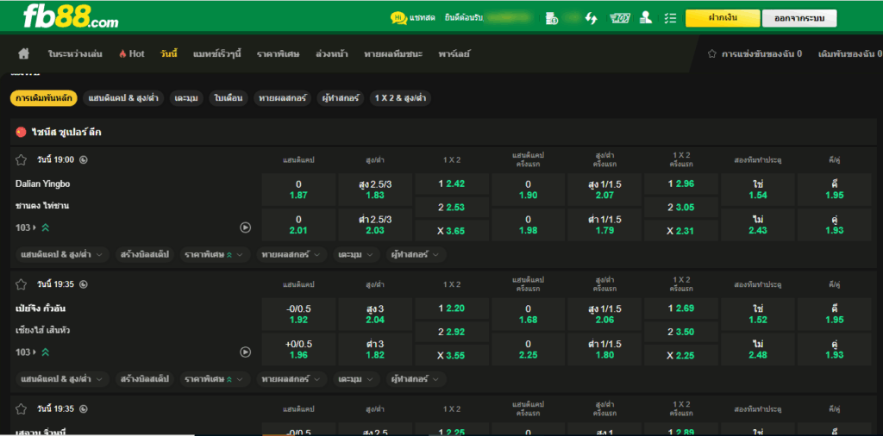
Task: Open ล่วงหน้า early tab
Action: pos(332,54)
